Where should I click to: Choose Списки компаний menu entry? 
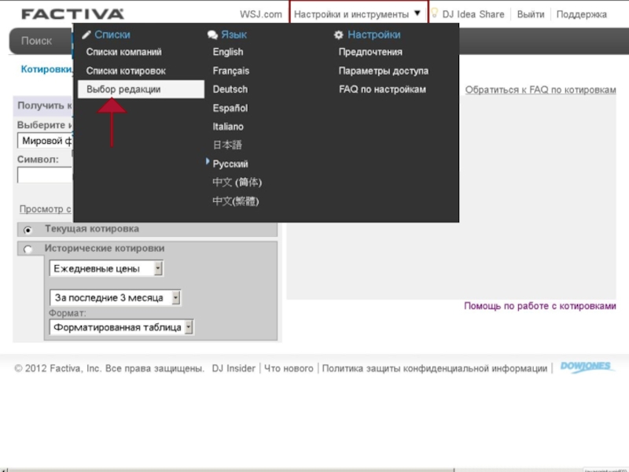(124, 52)
